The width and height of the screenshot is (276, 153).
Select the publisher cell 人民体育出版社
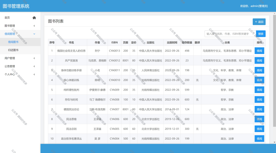150,70
